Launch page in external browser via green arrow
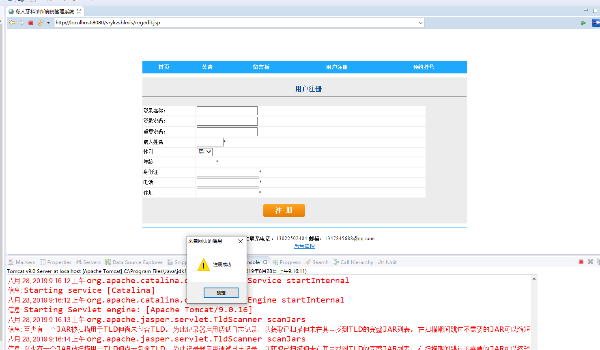The width and height of the screenshot is (600, 350). pos(583,23)
